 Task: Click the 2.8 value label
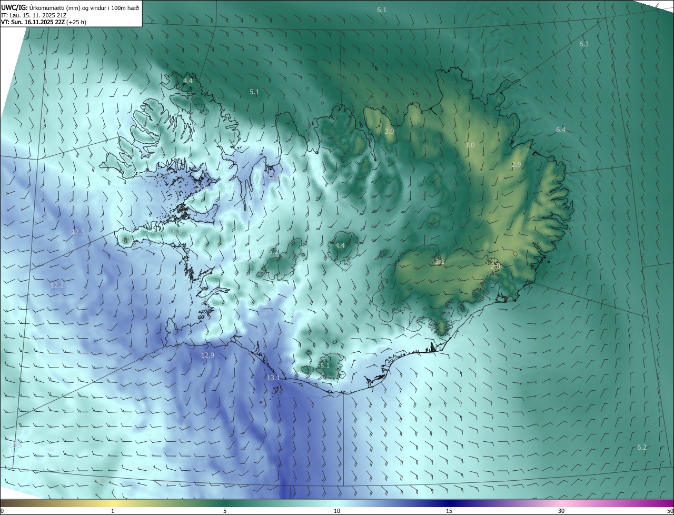click(x=495, y=266)
